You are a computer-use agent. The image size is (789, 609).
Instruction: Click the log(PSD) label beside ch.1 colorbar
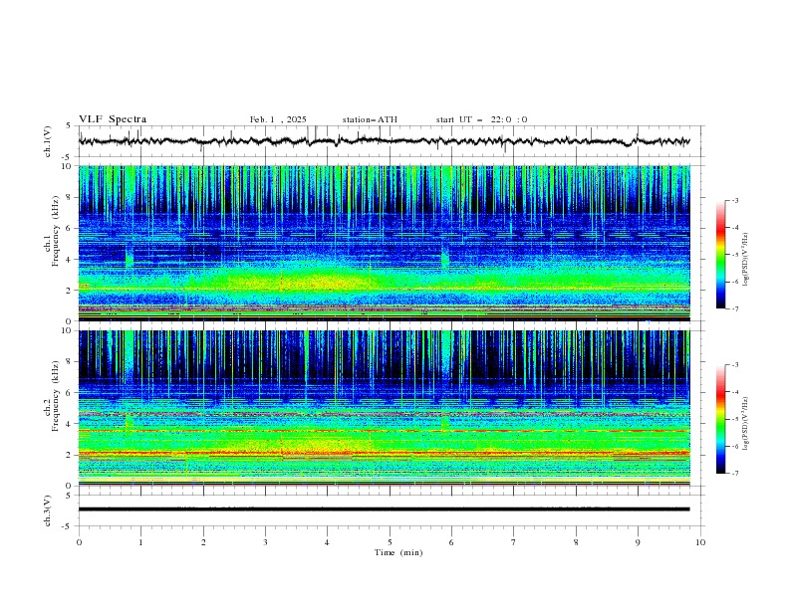[x=745, y=259]
